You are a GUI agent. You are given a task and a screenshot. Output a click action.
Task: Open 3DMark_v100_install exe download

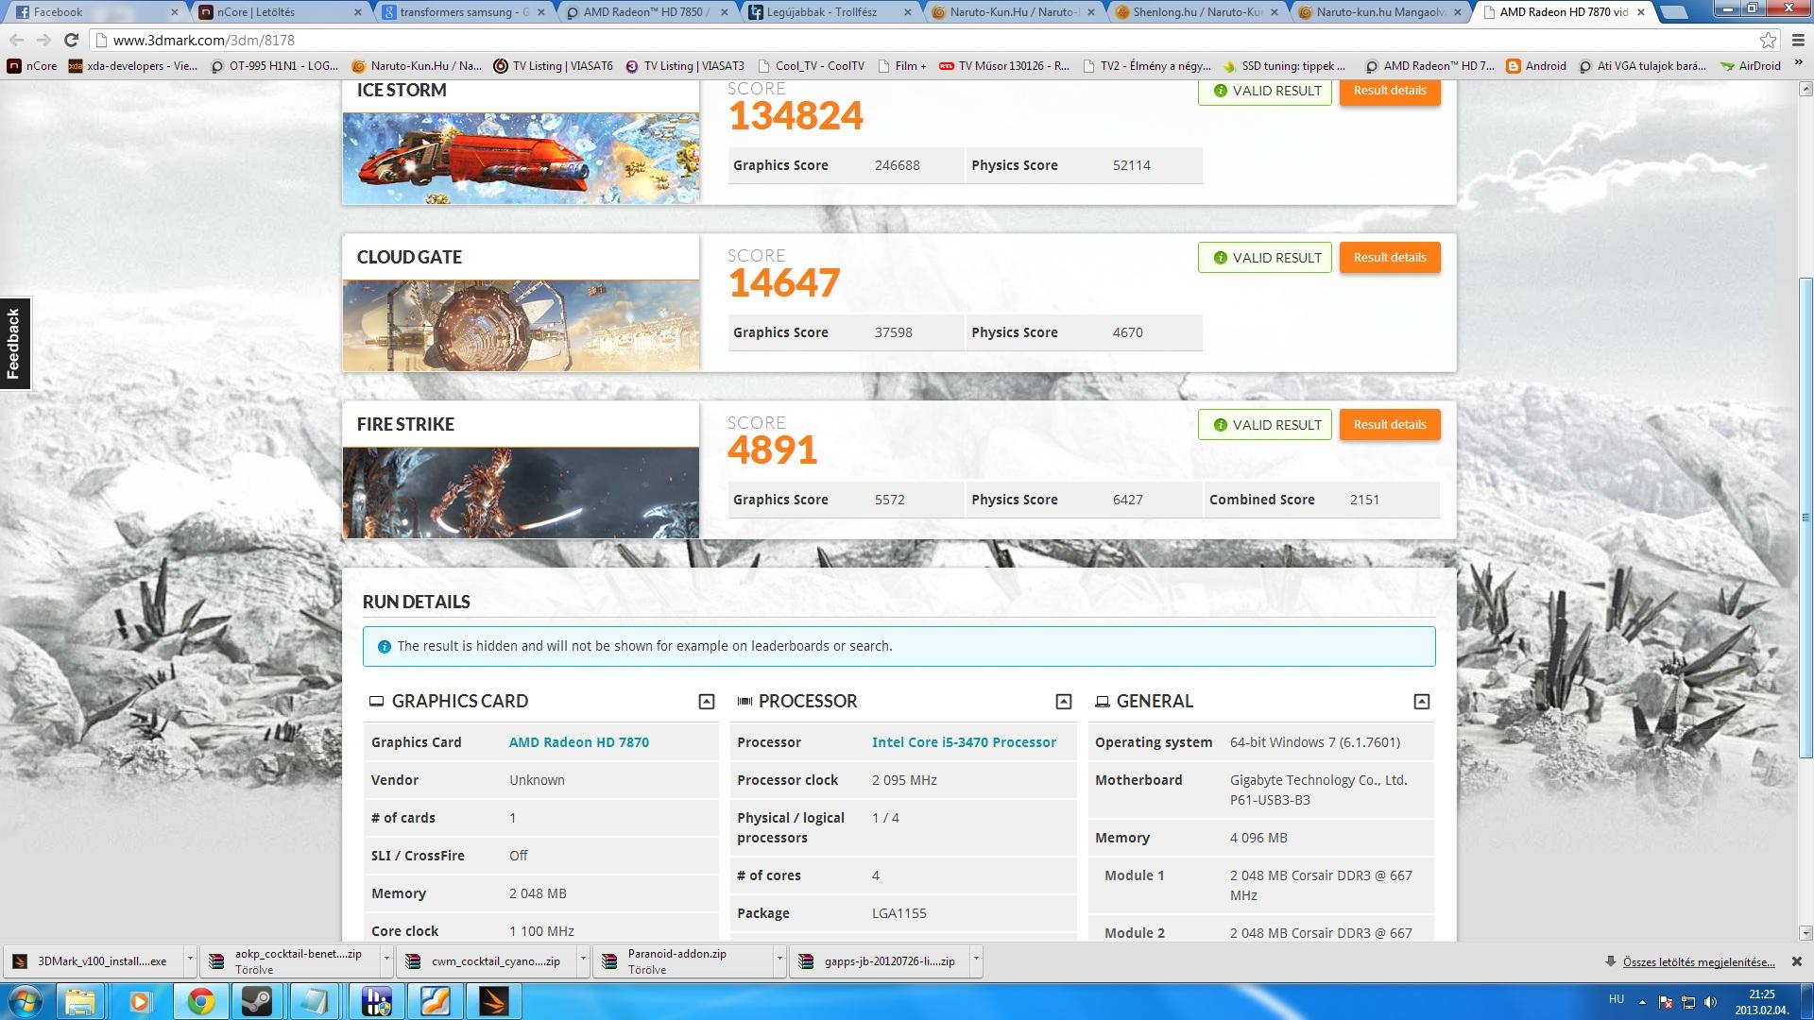[93, 961]
